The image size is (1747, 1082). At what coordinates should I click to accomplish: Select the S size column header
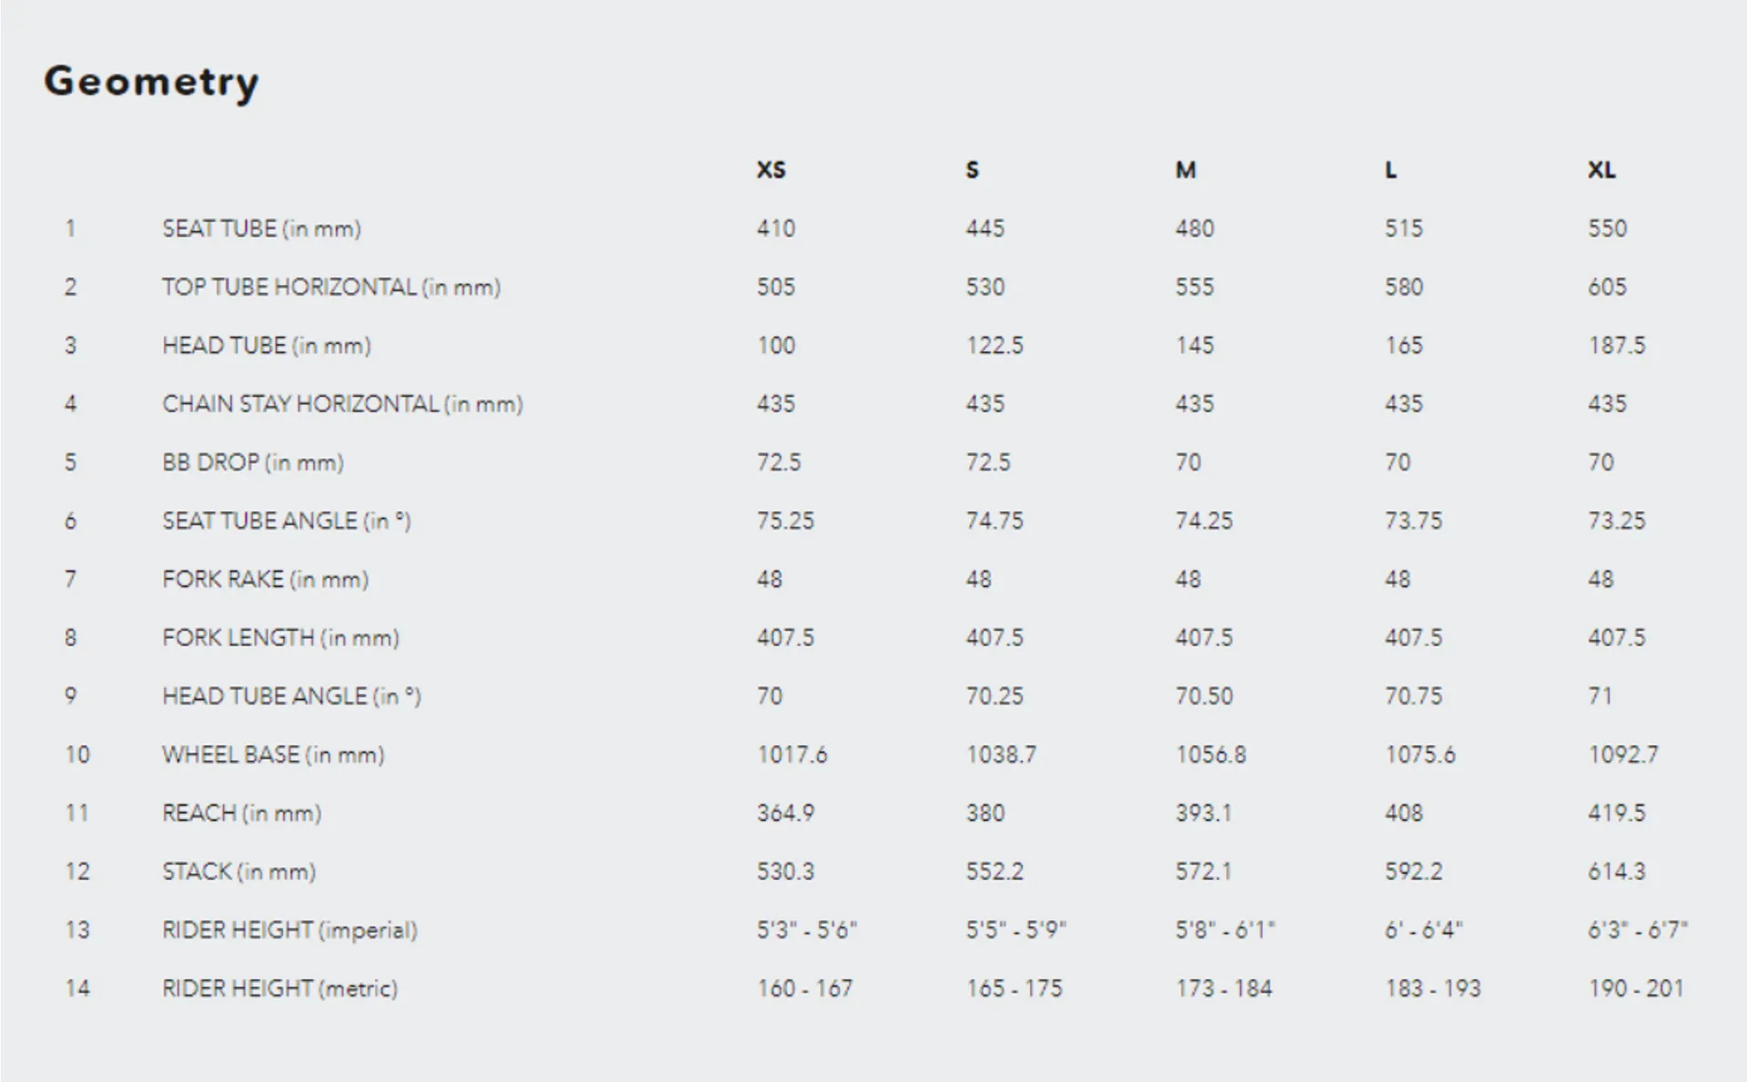click(x=972, y=170)
